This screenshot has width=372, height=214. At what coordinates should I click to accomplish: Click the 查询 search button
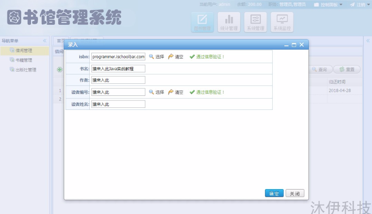pos(320,69)
